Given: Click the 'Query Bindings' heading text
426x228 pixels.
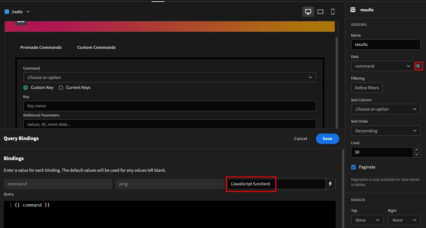Looking at the screenshot, I should point(21,138).
